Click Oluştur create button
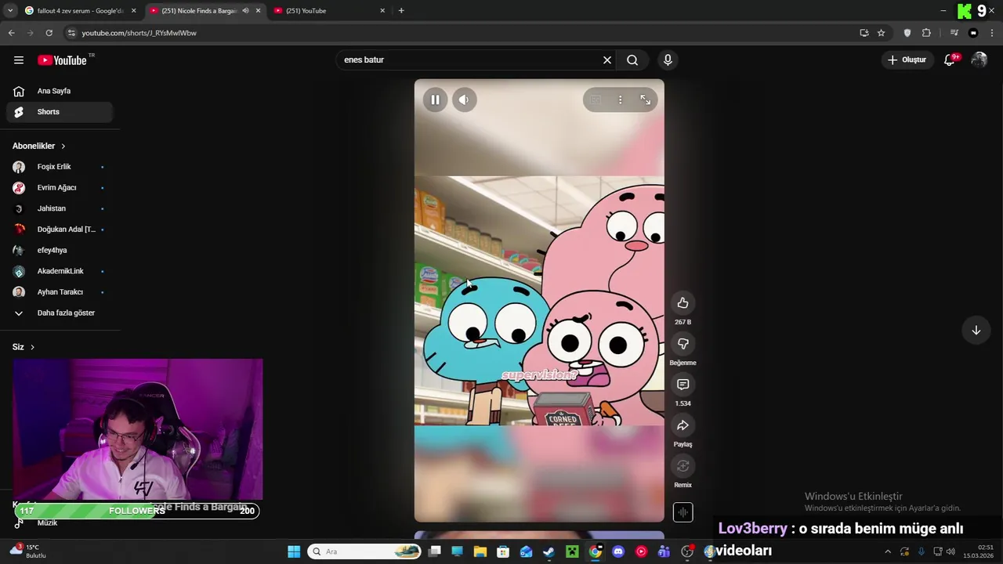 tap(907, 60)
